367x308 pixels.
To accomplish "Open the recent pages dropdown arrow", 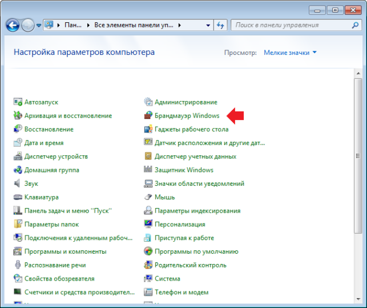I will click(39, 25).
